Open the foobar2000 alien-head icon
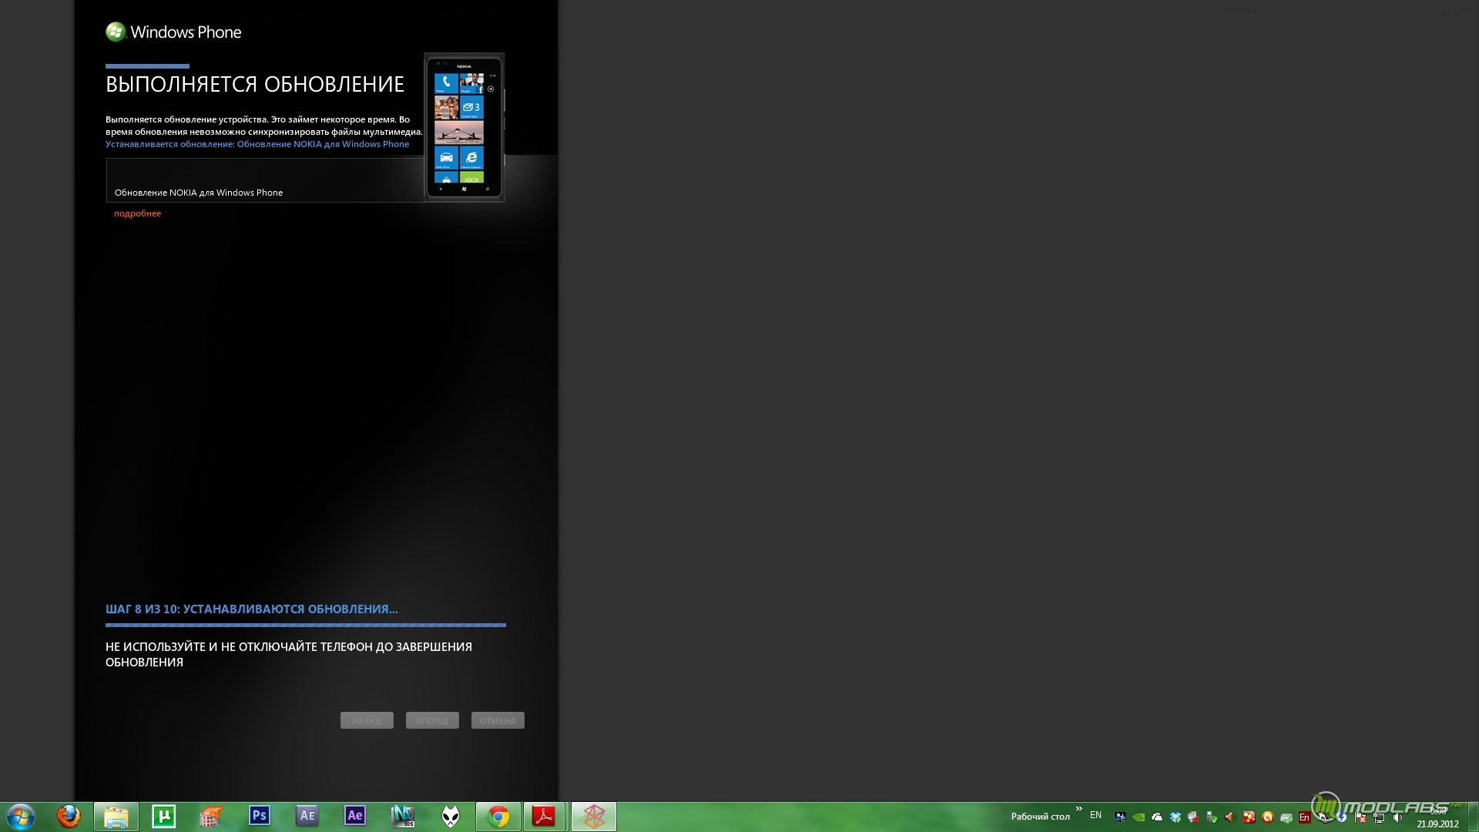 (x=451, y=816)
